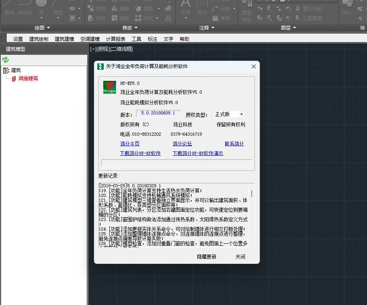The width and height of the screenshot is (367, 305).
Task: Click the 匹配图层 match layer icon
Action: point(309,18)
